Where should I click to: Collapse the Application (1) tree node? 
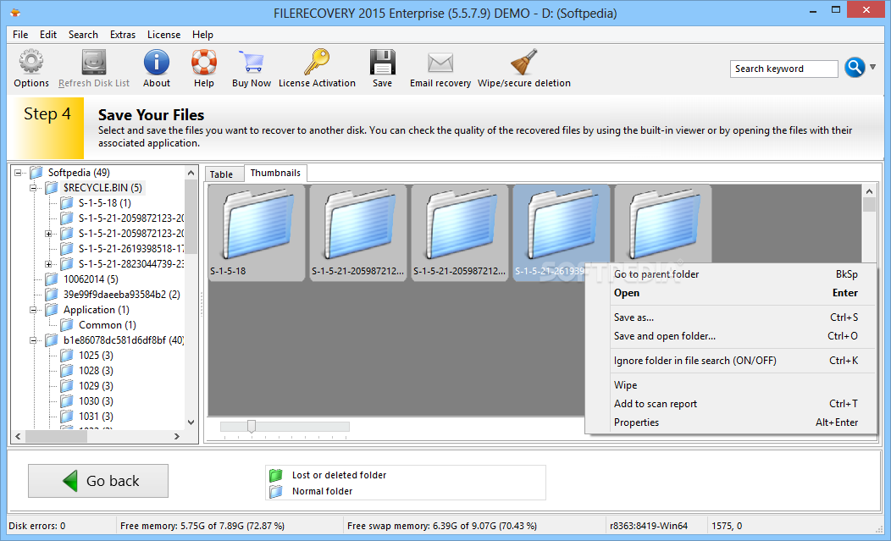[x=34, y=310]
